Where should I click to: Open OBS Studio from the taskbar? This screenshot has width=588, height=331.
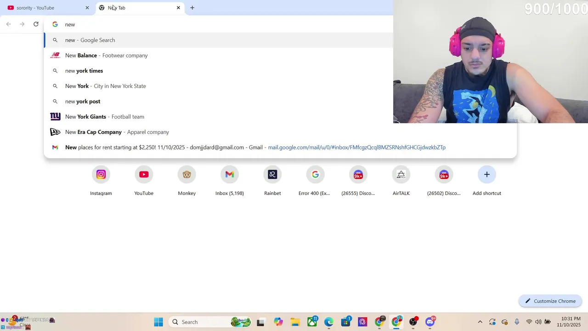click(x=413, y=321)
